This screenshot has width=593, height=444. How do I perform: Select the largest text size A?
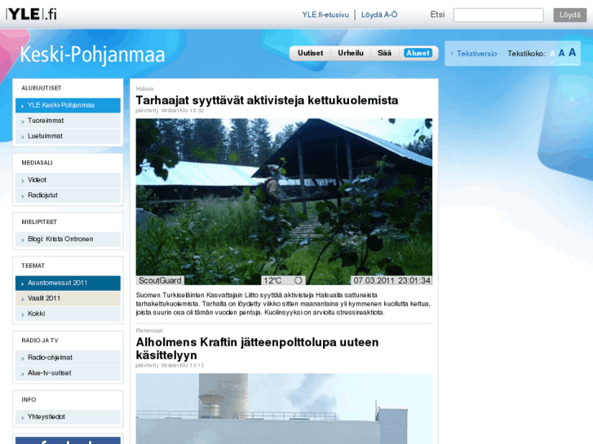click(x=572, y=52)
